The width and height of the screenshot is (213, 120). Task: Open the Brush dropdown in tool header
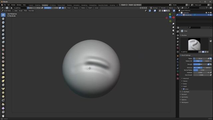(70, 8)
